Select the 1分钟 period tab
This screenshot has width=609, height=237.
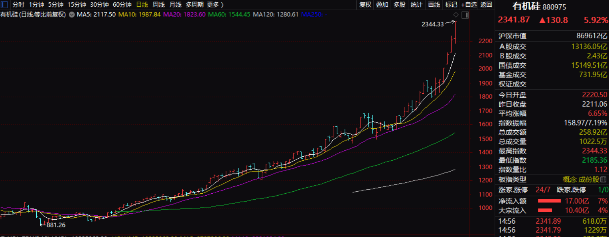click(36, 5)
